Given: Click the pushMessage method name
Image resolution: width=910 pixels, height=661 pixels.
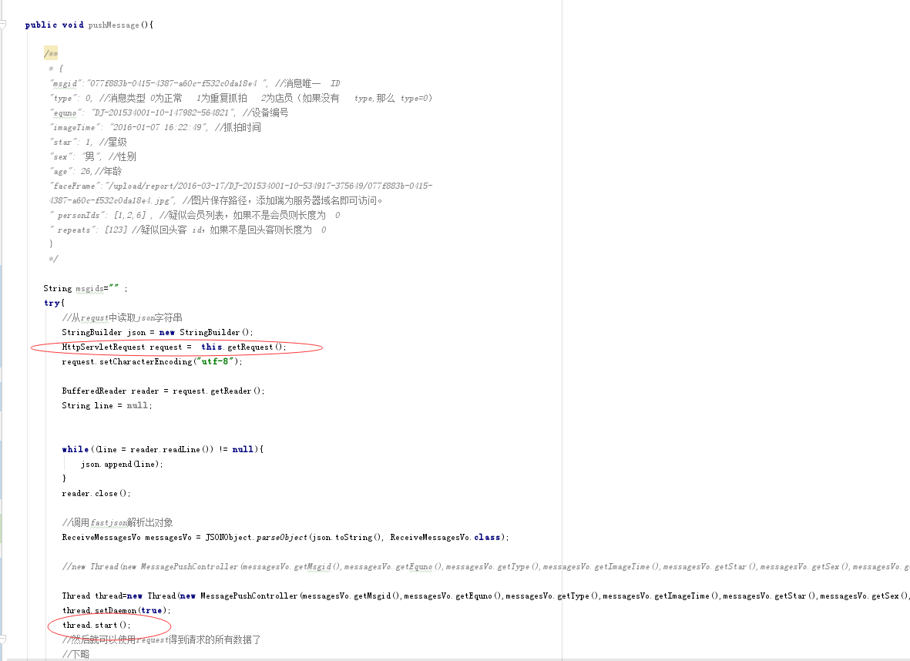Looking at the screenshot, I should [114, 25].
